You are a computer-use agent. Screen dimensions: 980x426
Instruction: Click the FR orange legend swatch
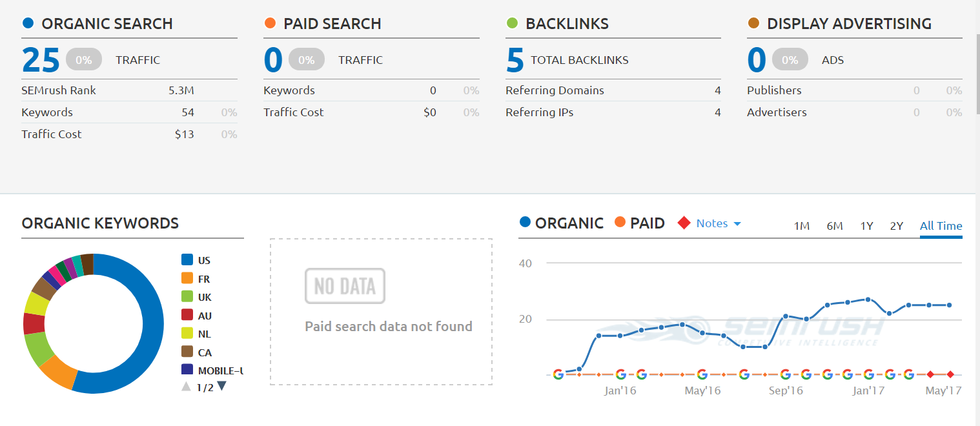(x=187, y=279)
